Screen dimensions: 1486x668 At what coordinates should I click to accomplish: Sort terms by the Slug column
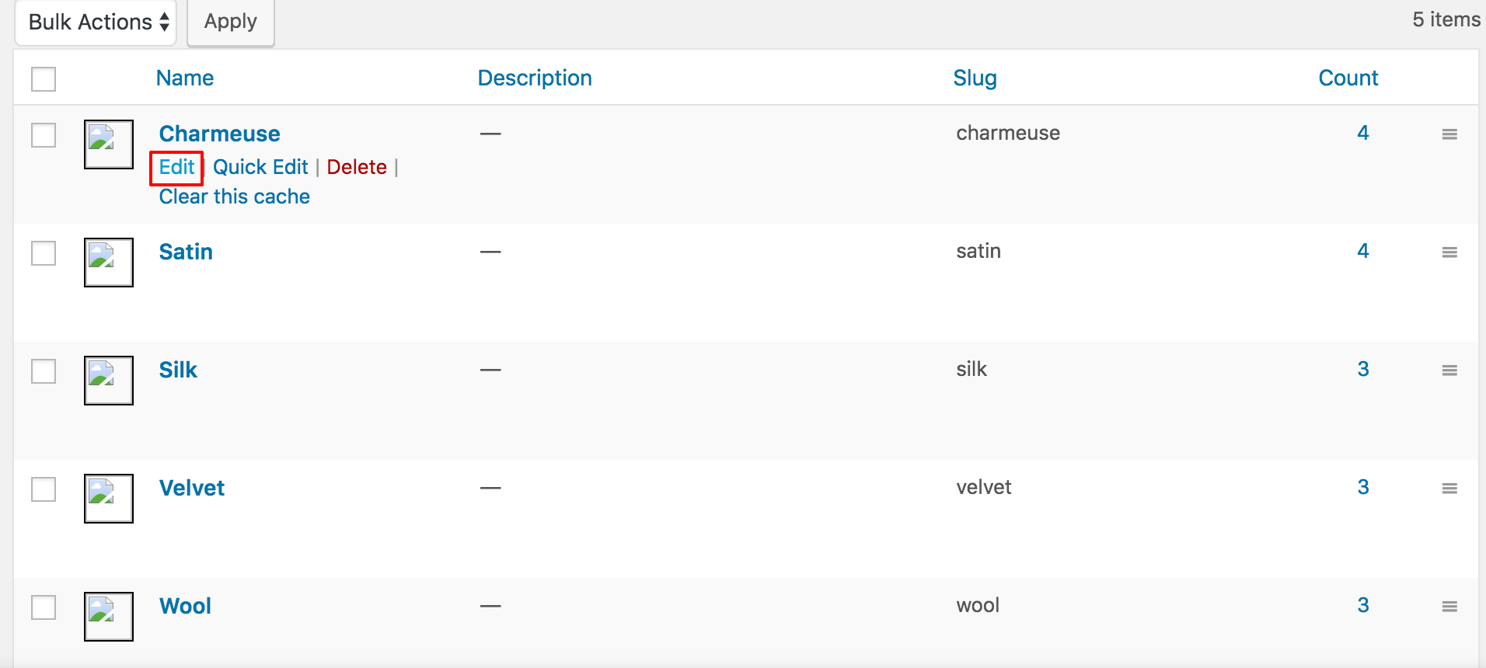[975, 78]
